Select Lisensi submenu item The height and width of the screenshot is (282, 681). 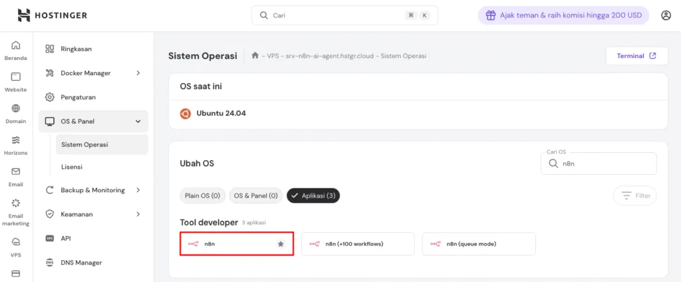[x=102, y=167]
